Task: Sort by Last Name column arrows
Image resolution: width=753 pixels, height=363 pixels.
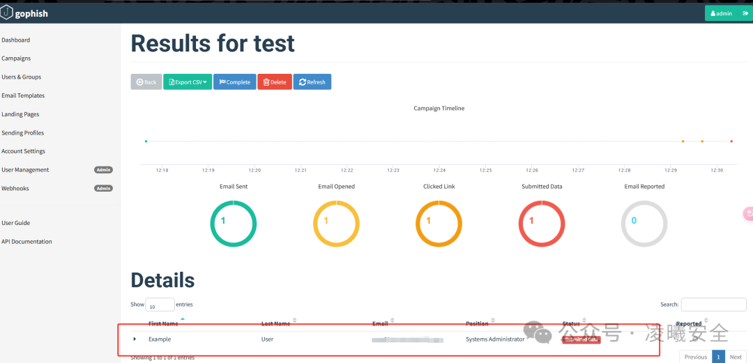Action: [x=294, y=320]
